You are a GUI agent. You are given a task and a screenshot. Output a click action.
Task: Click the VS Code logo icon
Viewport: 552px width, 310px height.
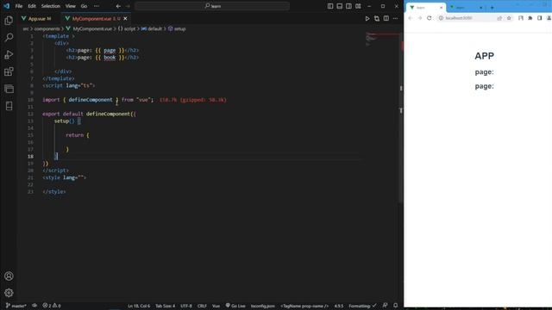pos(6,6)
